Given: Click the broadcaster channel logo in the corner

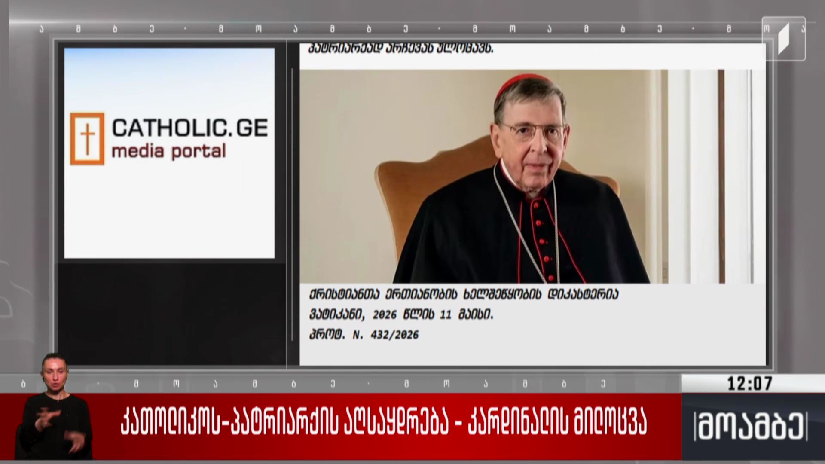Looking at the screenshot, I should point(784,39).
